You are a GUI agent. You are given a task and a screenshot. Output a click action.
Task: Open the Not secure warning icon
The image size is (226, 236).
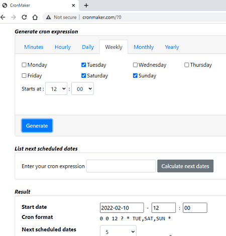point(49,17)
